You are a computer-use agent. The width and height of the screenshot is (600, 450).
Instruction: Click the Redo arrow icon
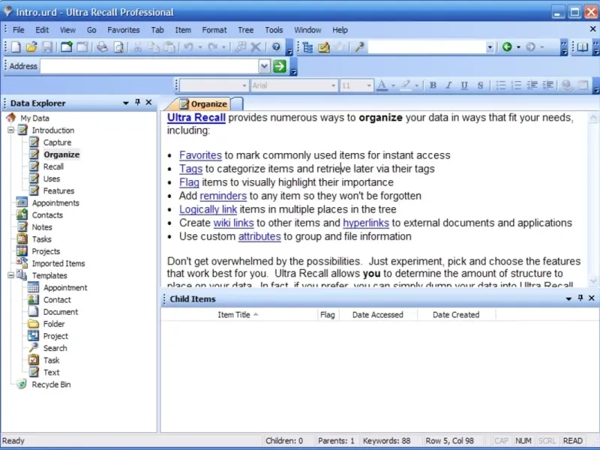click(x=212, y=47)
